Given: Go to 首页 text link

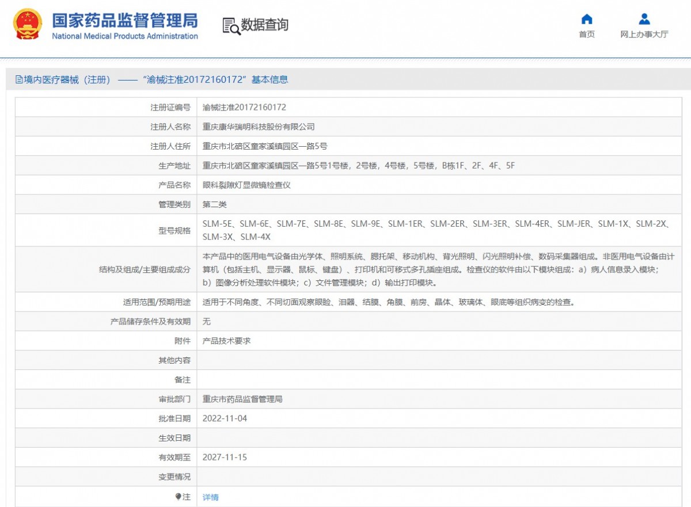Looking at the screenshot, I should (587, 35).
